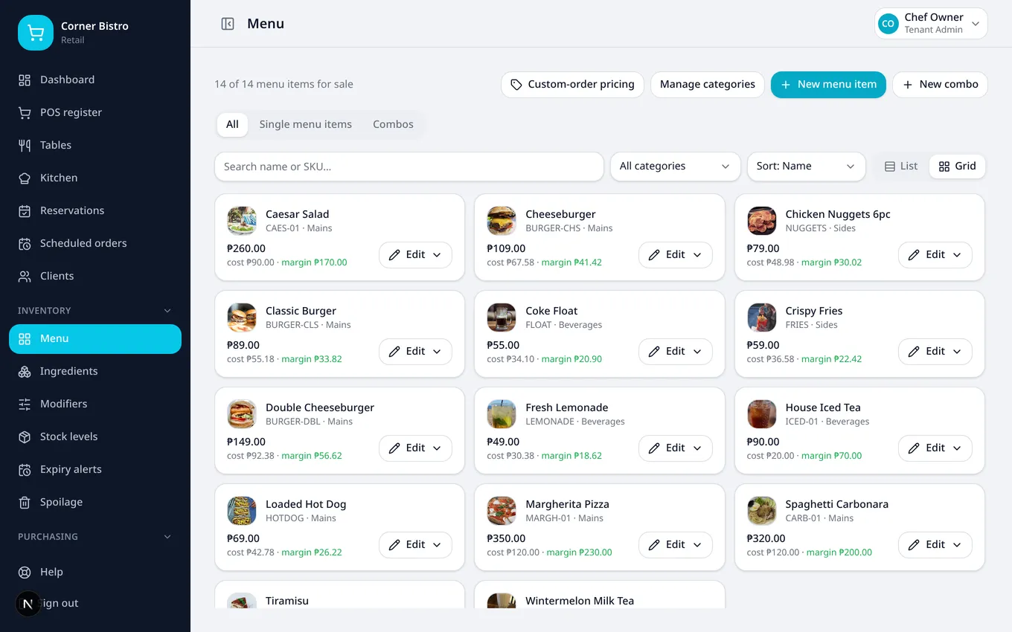Click the Loaded Hot Dog thumbnail
The width and height of the screenshot is (1012, 632).
242,511
